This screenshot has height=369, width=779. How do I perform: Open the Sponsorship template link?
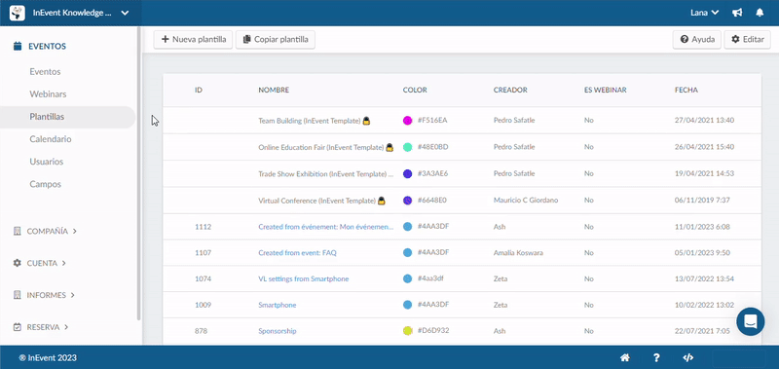point(278,331)
